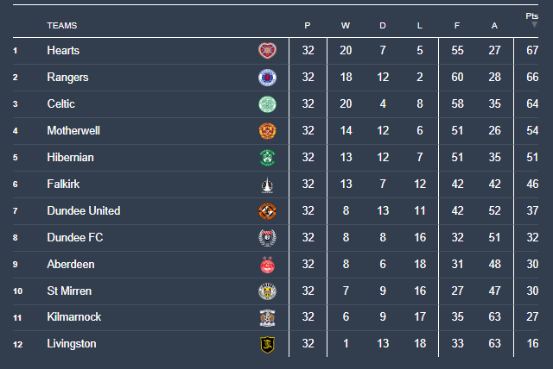
Task: Open the Aberdeen team link
Action: (x=71, y=265)
